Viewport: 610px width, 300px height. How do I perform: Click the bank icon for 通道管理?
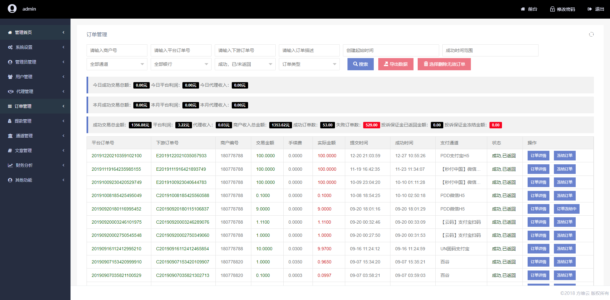click(10, 136)
